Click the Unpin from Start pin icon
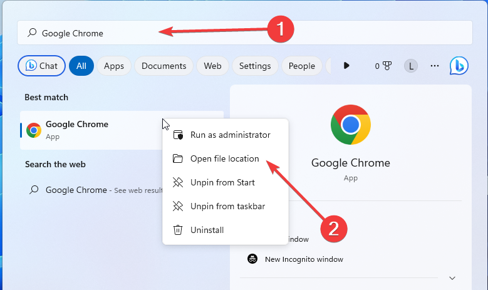The width and height of the screenshot is (488, 290). [178, 182]
